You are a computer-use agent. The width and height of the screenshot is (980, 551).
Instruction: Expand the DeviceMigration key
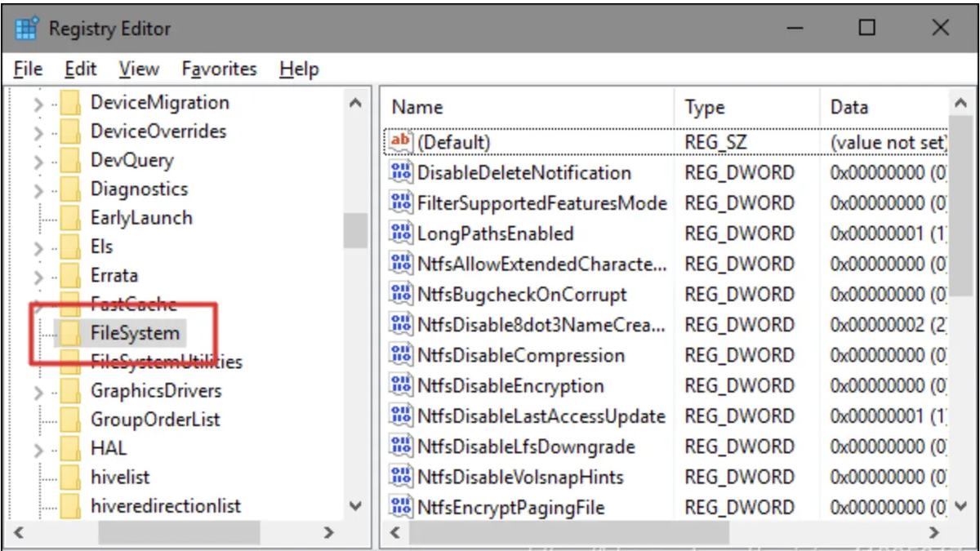click(x=38, y=104)
